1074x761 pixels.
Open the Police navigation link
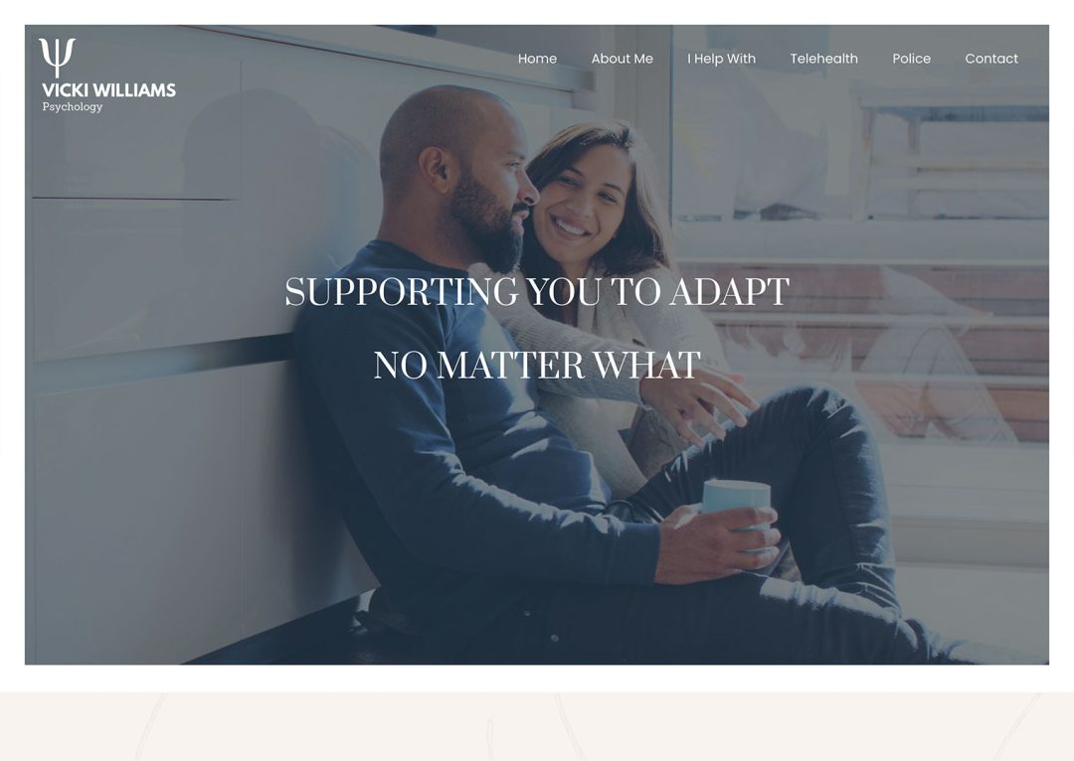click(911, 59)
